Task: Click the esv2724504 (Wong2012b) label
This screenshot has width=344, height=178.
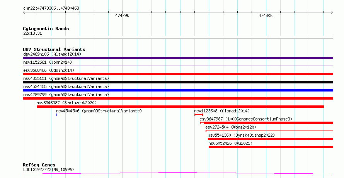Action: tap(231, 127)
